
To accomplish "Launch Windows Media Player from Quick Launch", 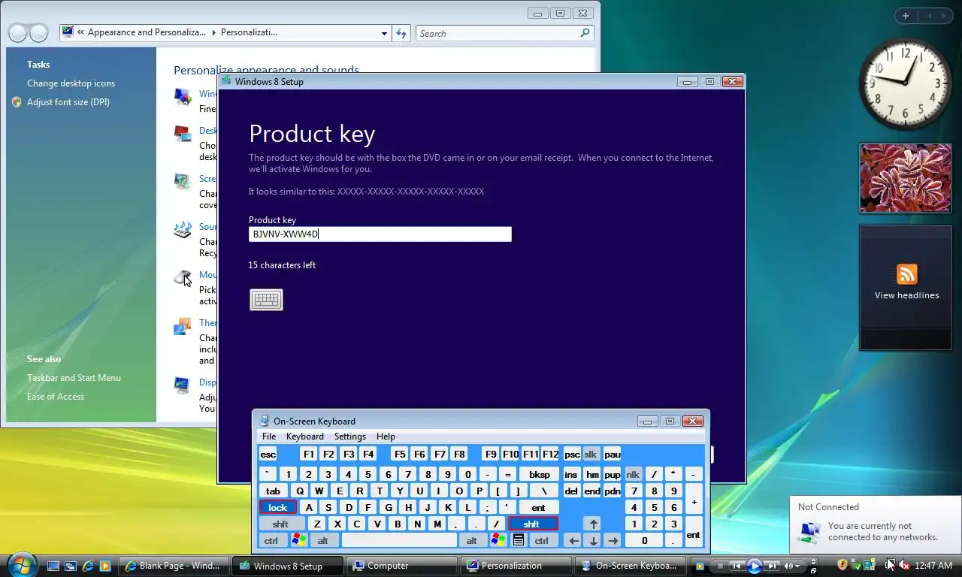I will coord(105,566).
